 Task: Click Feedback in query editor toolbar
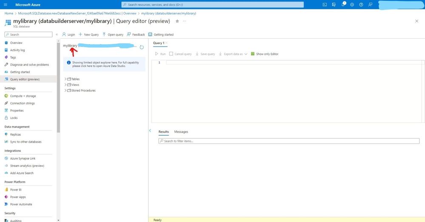point(136,34)
